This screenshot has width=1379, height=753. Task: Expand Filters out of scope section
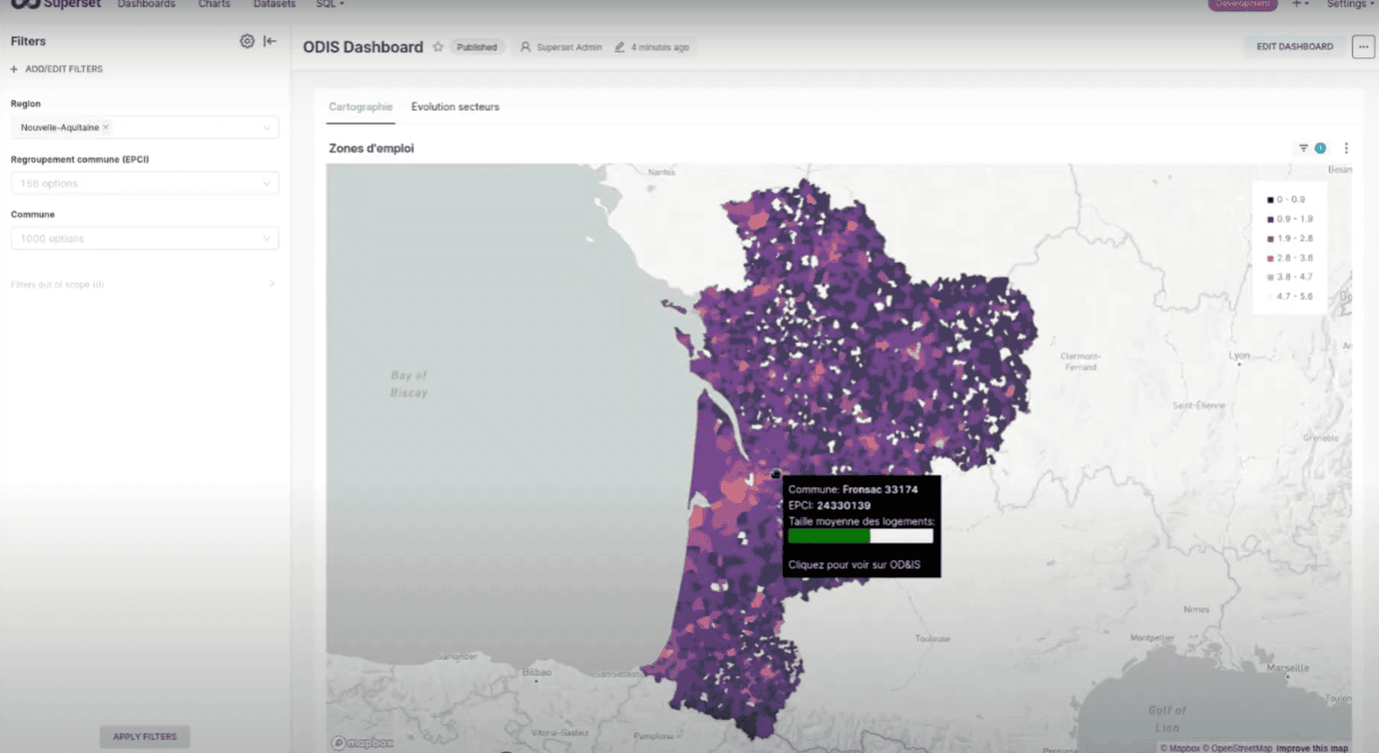[271, 284]
